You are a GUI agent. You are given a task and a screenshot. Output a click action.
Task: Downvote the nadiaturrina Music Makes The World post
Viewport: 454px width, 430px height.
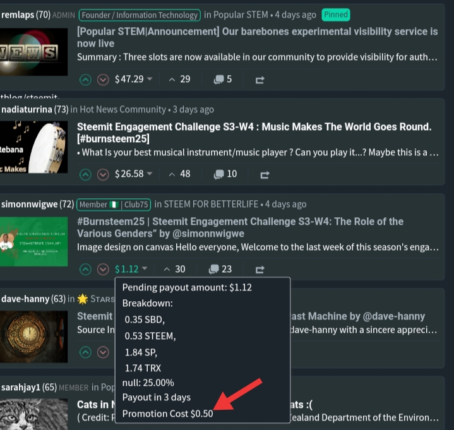103,174
